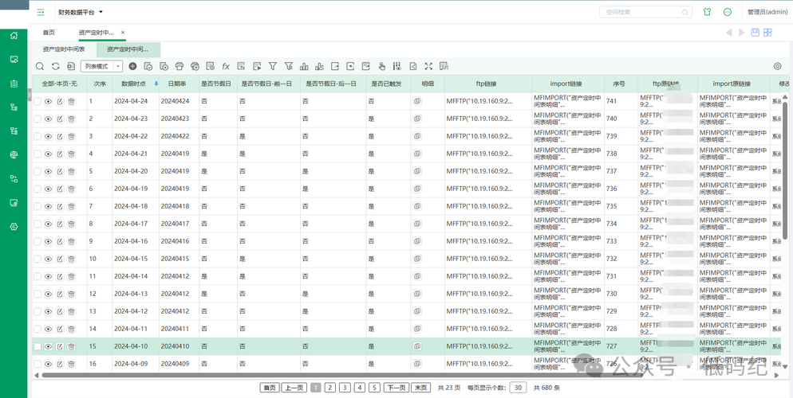Select the 资产定时中间表 sub-tab
The height and width of the screenshot is (398, 793).
(x=64, y=49)
